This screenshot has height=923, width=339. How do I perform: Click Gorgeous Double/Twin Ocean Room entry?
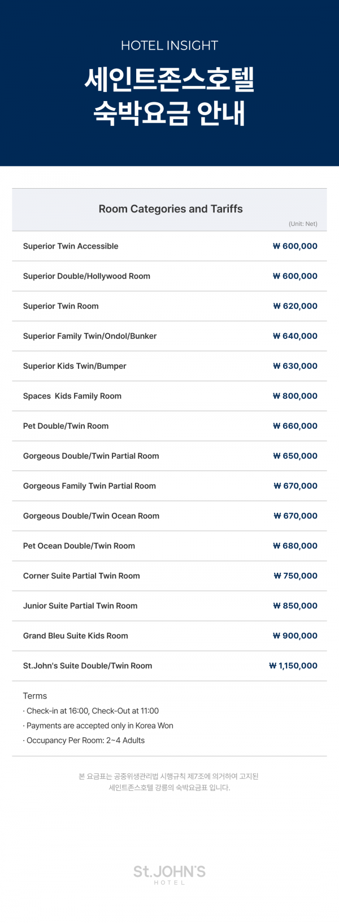tap(169, 516)
